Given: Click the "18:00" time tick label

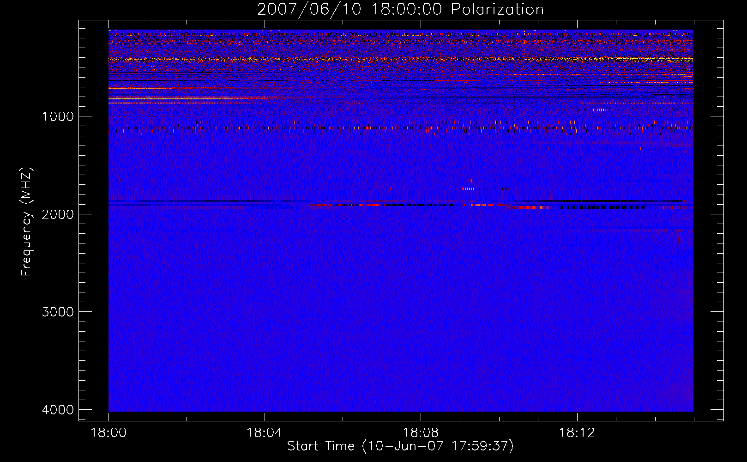Looking at the screenshot, I should [x=108, y=433].
